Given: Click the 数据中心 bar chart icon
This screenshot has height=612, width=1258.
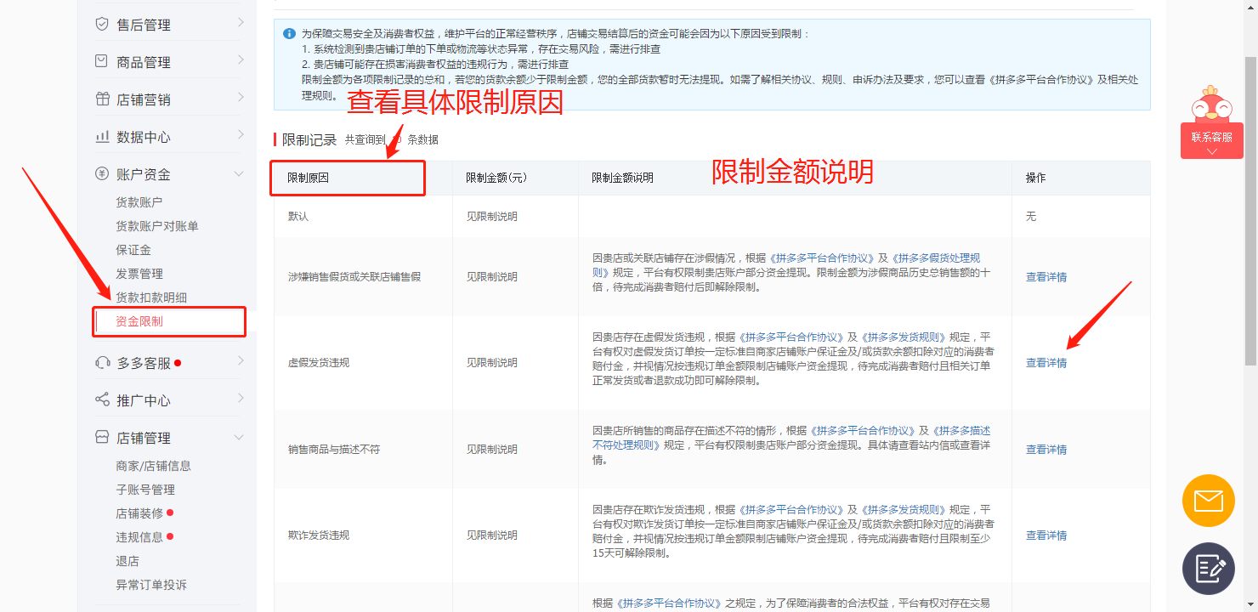Looking at the screenshot, I should 102,137.
